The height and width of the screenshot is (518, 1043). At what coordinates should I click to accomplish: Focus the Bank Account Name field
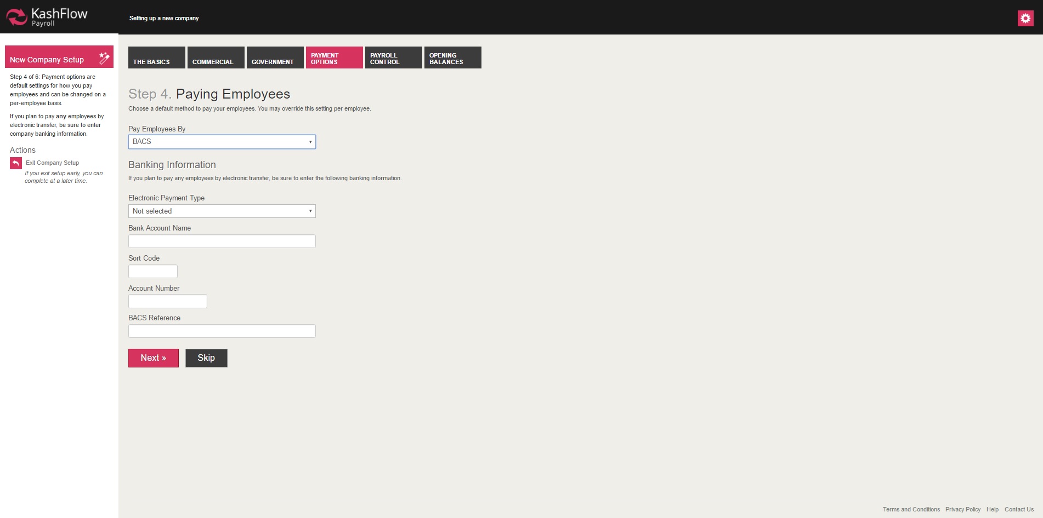pos(222,241)
